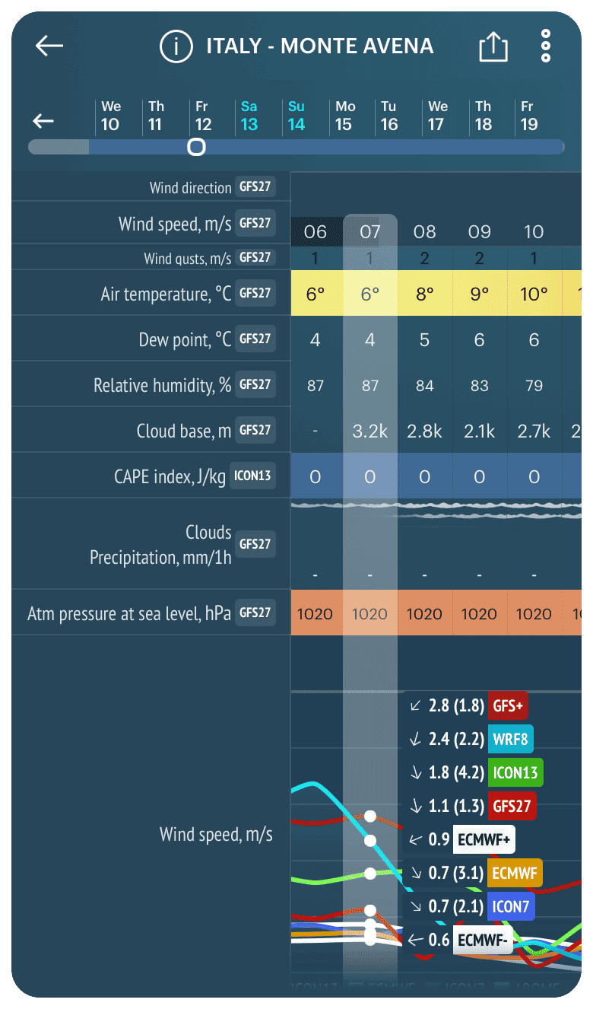Open CAPE index ICON13 model selector

252,476
